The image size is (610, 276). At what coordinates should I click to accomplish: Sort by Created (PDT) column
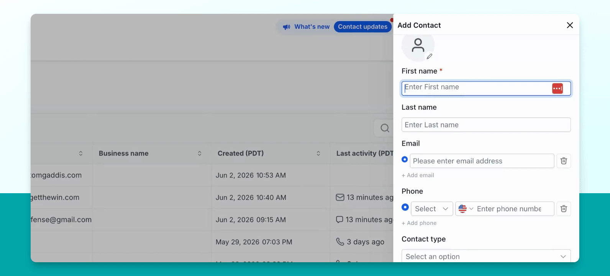pos(318,153)
